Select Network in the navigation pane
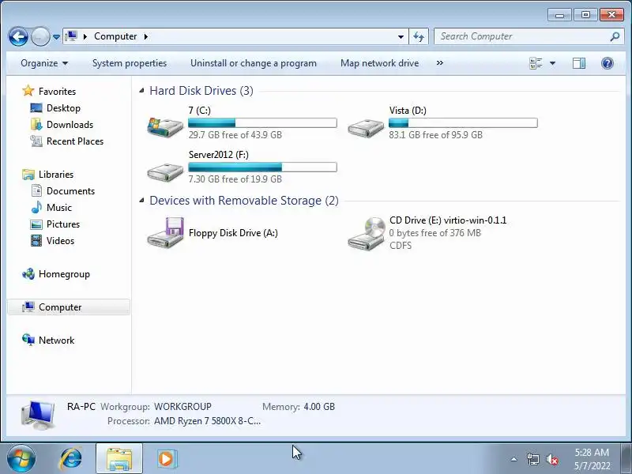This screenshot has width=632, height=474. pos(56,340)
